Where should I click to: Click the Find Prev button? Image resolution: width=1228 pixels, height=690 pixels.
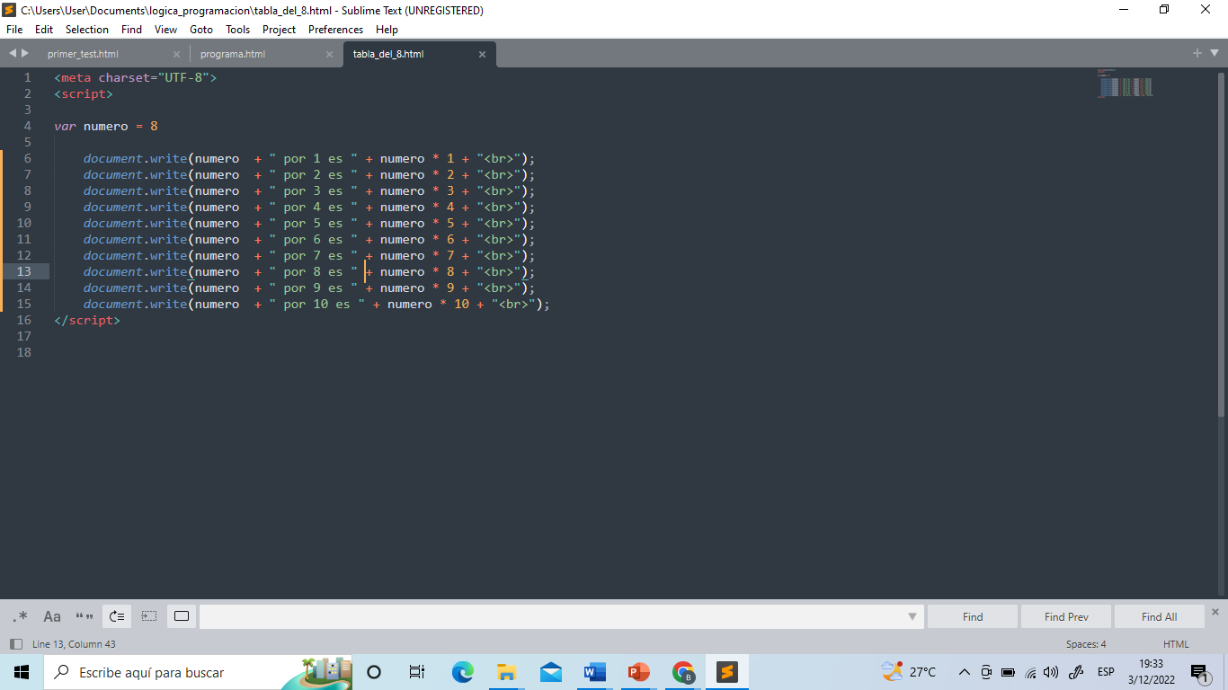[1066, 616]
